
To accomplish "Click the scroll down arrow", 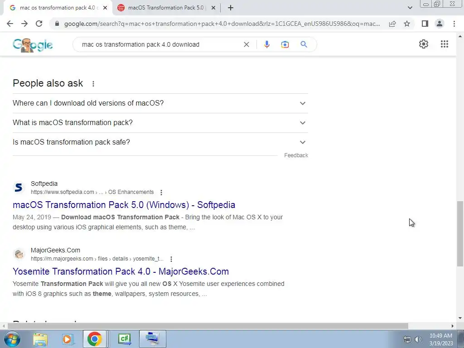I will click(460, 319).
